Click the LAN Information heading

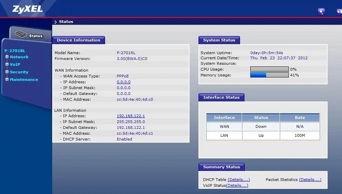click(70, 110)
